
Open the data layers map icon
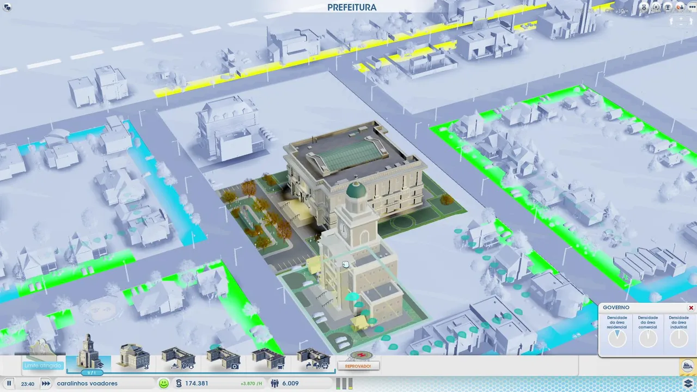point(688,383)
